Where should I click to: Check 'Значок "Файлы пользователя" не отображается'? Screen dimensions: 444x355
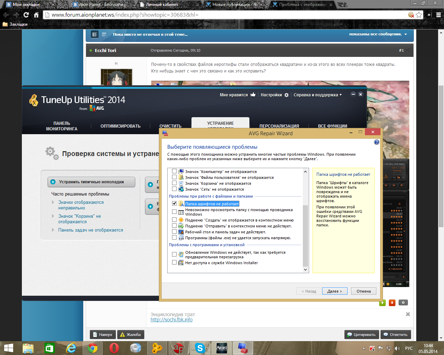(x=174, y=177)
